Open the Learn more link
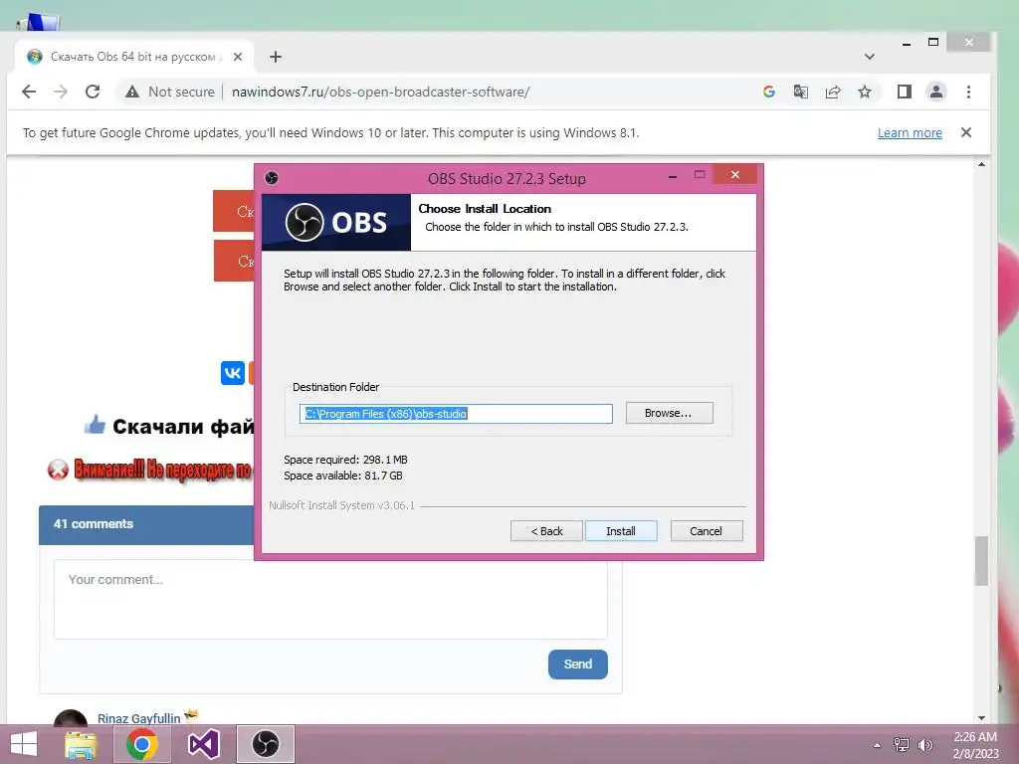1019x764 pixels. [x=910, y=133]
